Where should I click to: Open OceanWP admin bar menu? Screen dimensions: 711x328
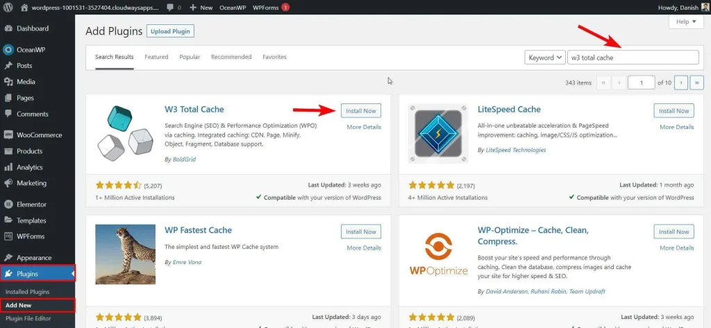tap(233, 8)
